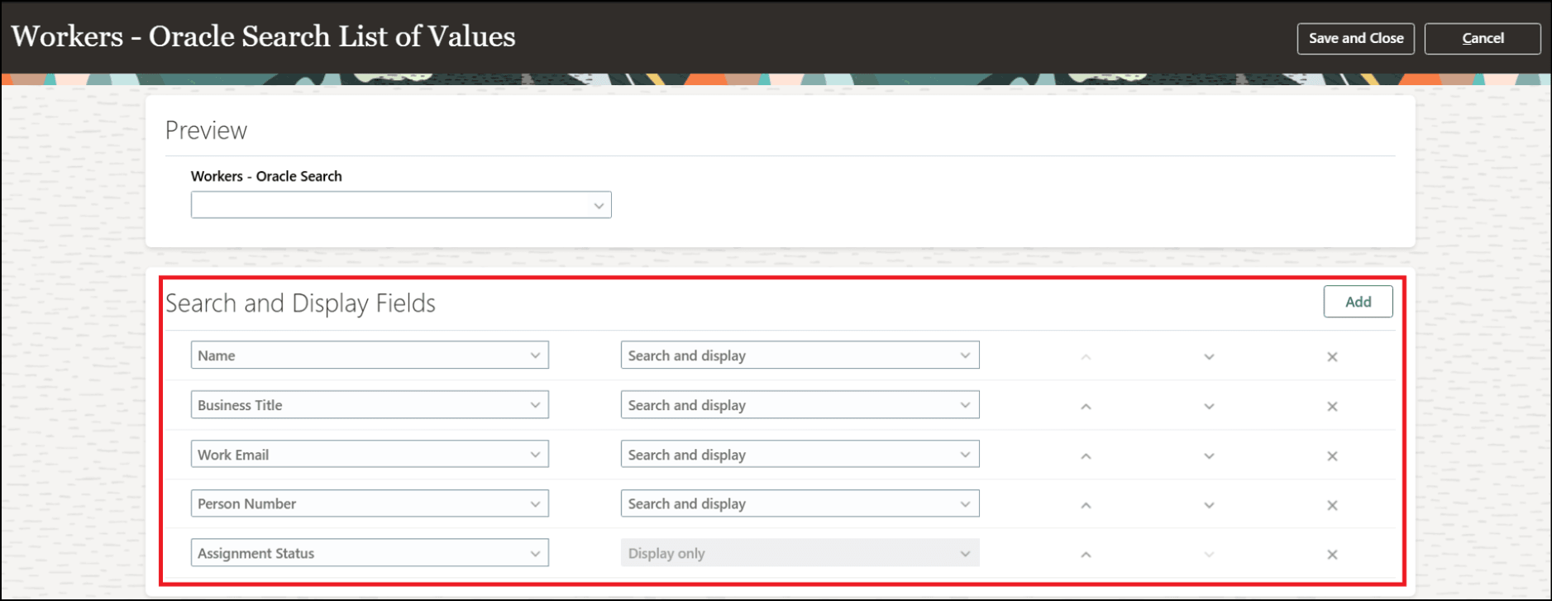Image resolution: width=1552 pixels, height=601 pixels.
Task: Open the Display only dropdown
Action: pos(800,553)
